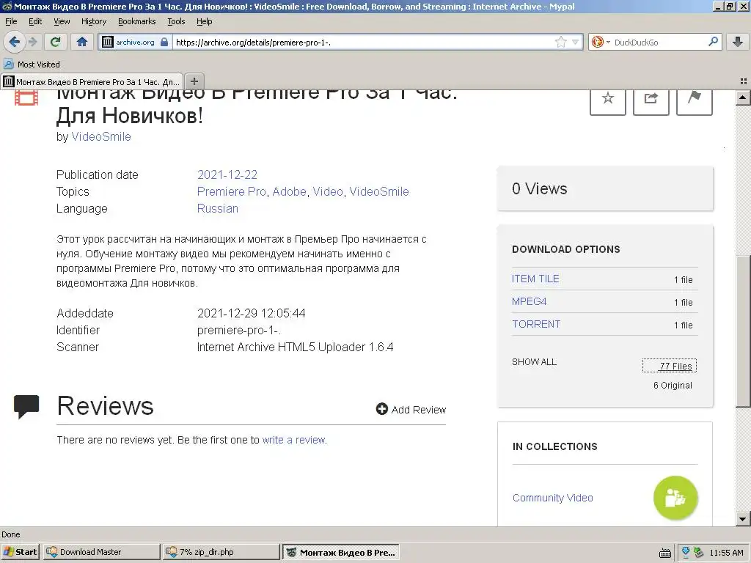Open the 2021-12-22 publication date link
This screenshot has width=751, height=563.
[227, 174]
